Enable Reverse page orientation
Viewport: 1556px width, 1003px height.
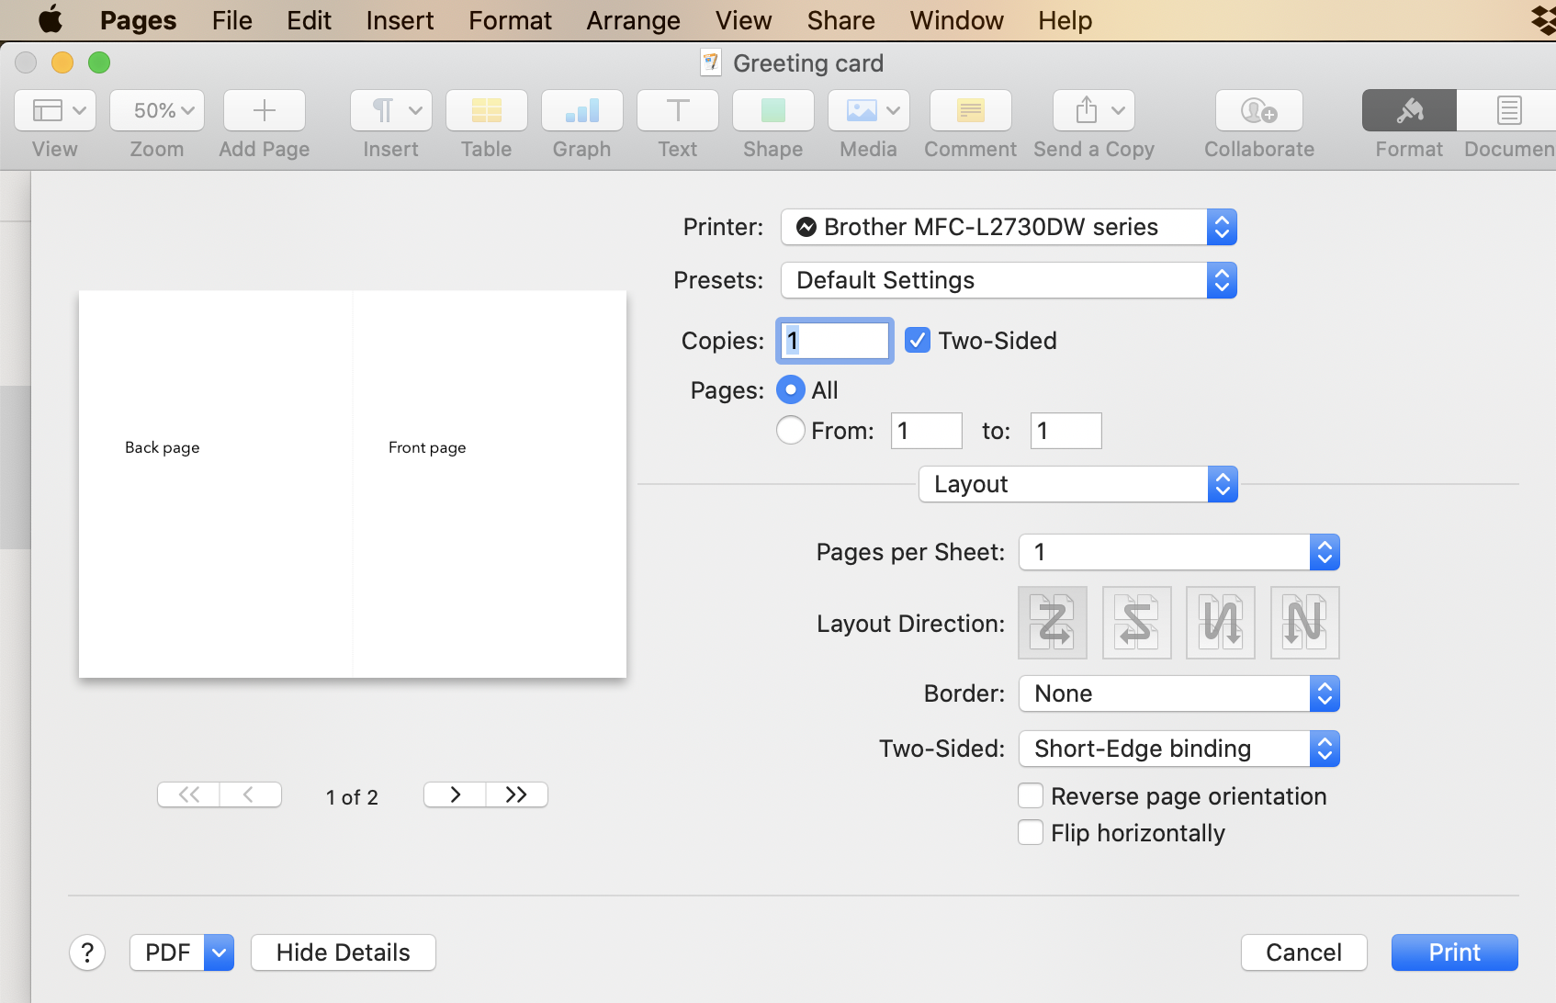(x=1031, y=795)
